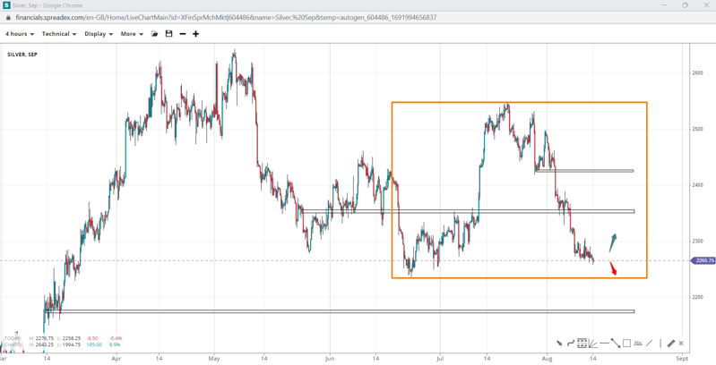
Task: Expand the 4 hours timeframe dropdown
Action: [x=20, y=34]
